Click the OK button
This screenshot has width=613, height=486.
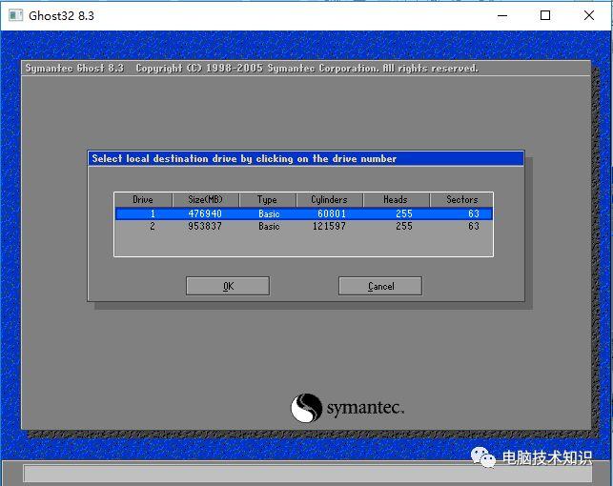pos(228,286)
